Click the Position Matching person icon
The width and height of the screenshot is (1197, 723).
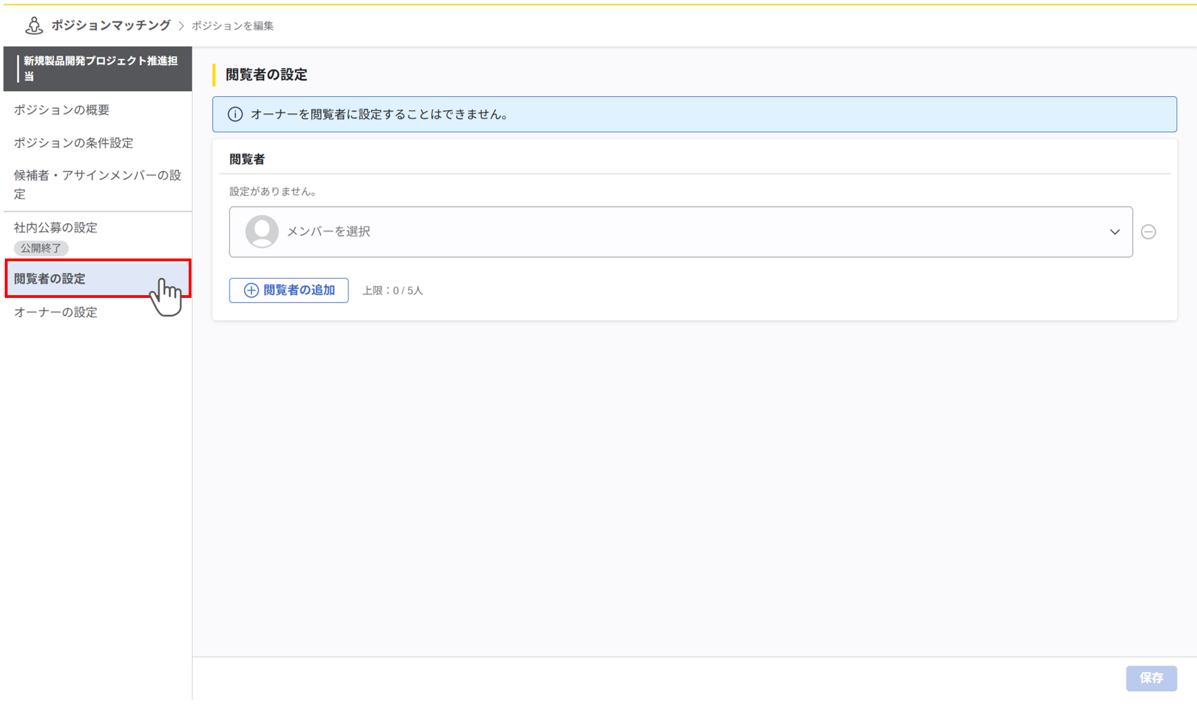(33, 26)
